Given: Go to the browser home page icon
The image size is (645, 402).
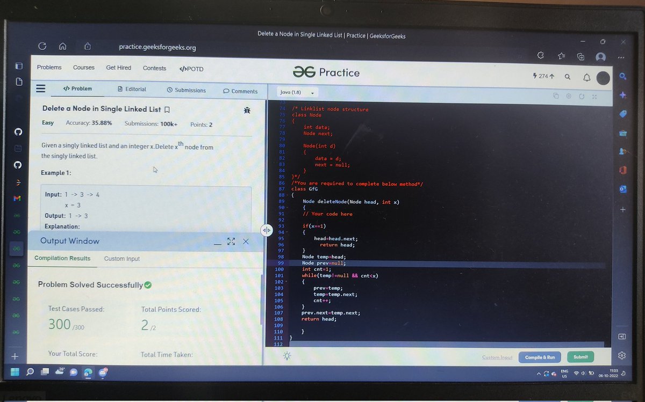Looking at the screenshot, I should (63, 46).
